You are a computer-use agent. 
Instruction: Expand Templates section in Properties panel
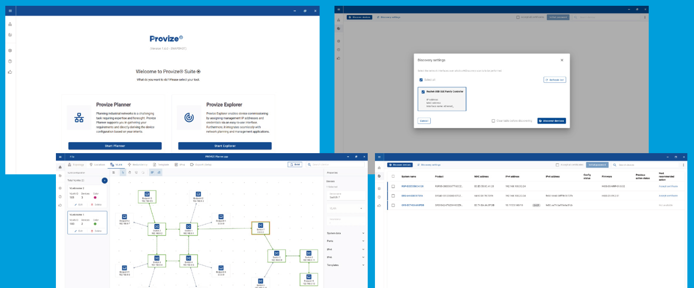[346, 265]
